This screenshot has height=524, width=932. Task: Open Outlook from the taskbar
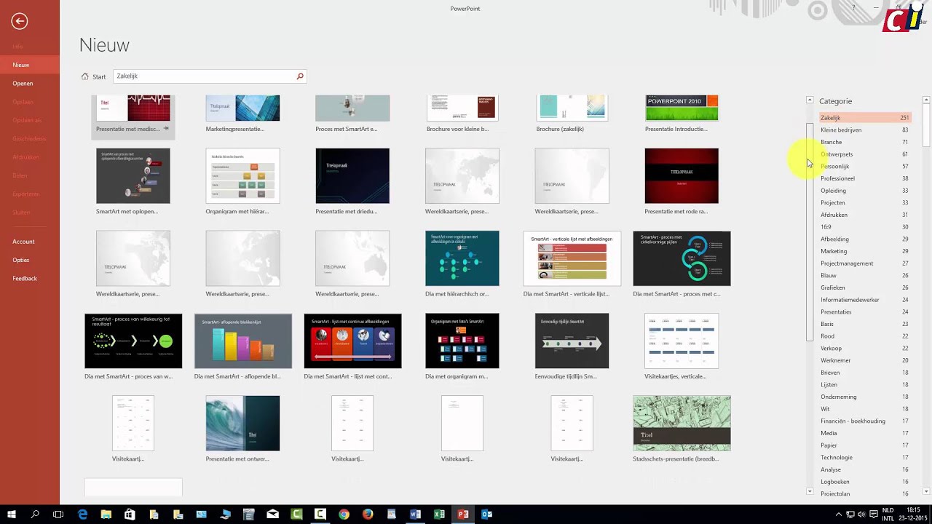tap(486, 514)
